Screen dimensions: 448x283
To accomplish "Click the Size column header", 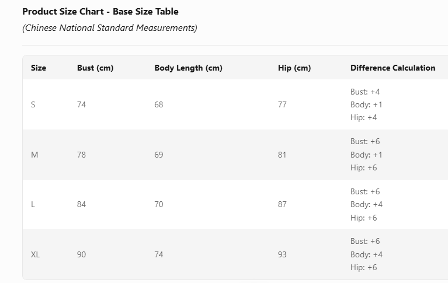I will point(39,68).
